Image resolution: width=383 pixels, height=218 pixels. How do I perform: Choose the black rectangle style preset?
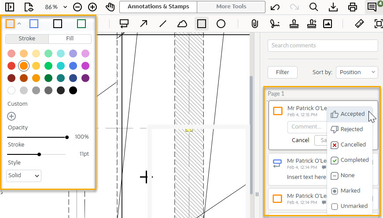click(x=58, y=24)
